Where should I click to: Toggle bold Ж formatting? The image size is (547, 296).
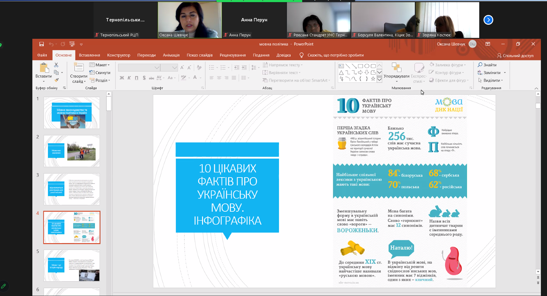point(122,78)
